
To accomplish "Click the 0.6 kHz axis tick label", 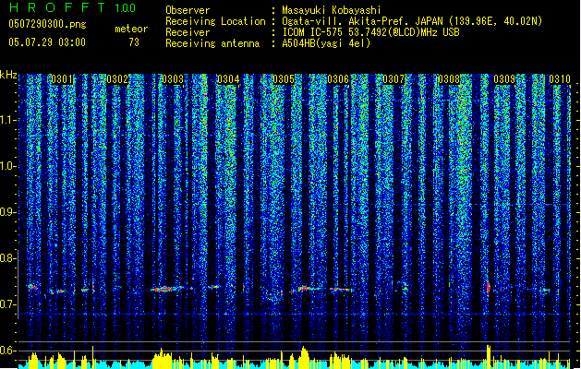I will click(x=8, y=351).
